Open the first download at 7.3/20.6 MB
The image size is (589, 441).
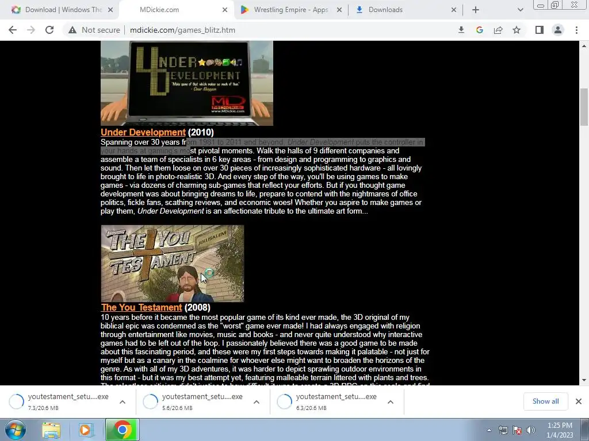point(60,401)
